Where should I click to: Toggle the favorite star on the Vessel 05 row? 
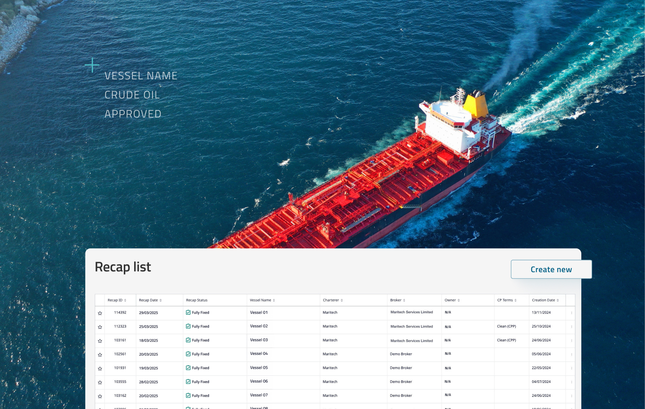click(x=99, y=368)
